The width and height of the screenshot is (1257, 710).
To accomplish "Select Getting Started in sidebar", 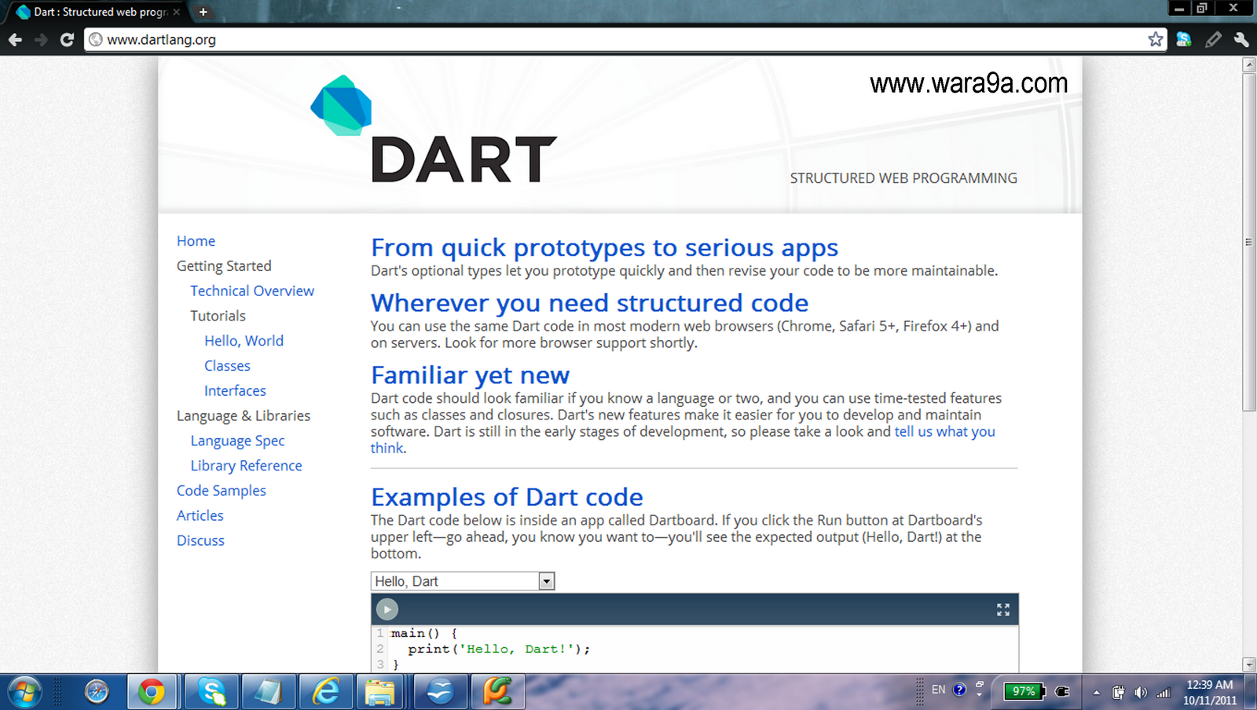I will [x=224, y=266].
